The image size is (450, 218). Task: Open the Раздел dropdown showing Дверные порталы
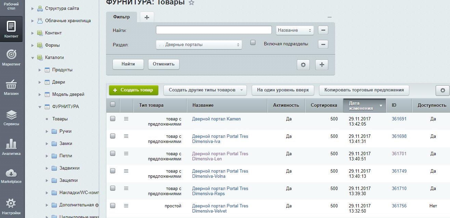tap(199, 45)
